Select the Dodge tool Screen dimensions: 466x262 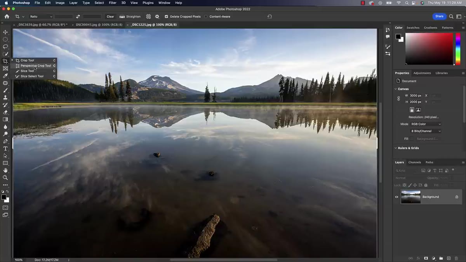5,134
